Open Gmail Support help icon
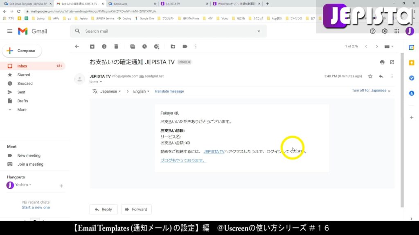Screen dimensions: 419x235 click(x=372, y=31)
